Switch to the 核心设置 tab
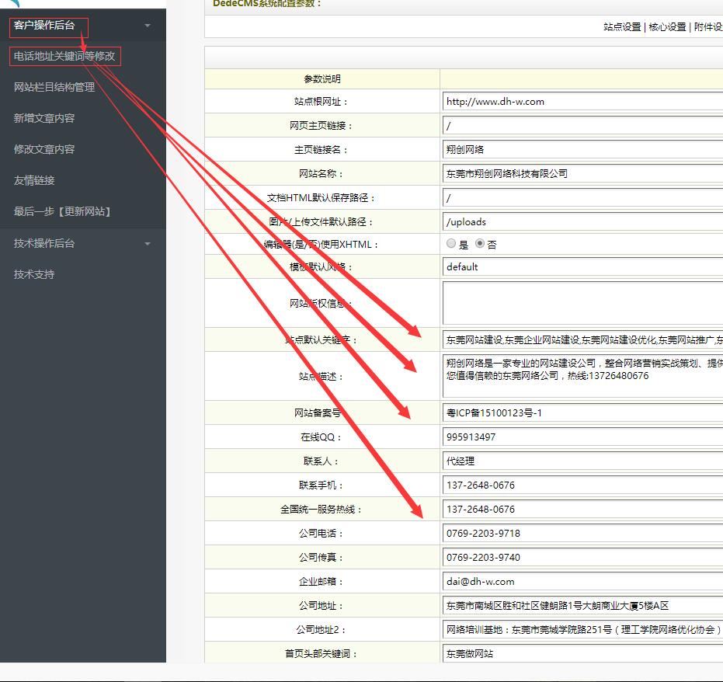Image resolution: width=723 pixels, height=682 pixels. (x=667, y=26)
